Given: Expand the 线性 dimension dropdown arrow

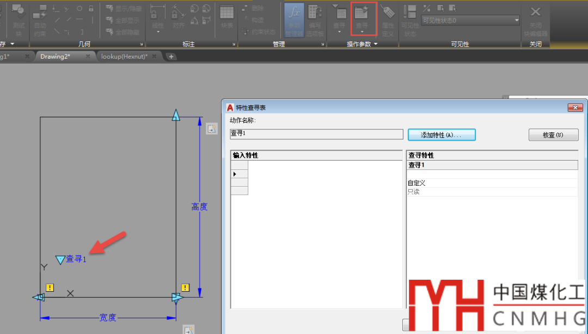Looking at the screenshot, I should [158, 32].
